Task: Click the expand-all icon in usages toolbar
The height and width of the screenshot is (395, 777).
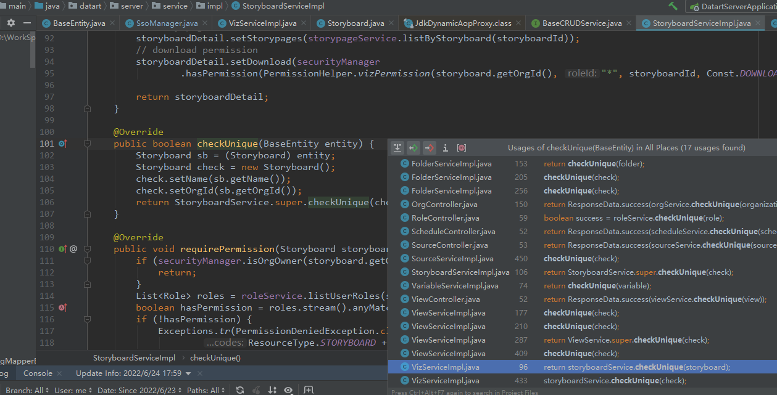Action: (397, 147)
